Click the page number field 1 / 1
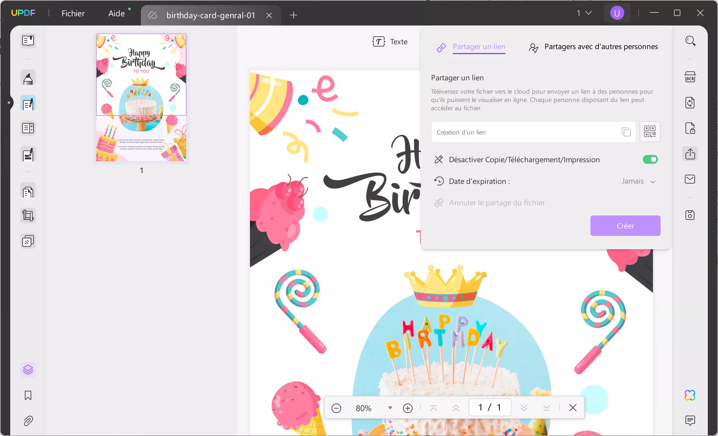 [x=490, y=407]
